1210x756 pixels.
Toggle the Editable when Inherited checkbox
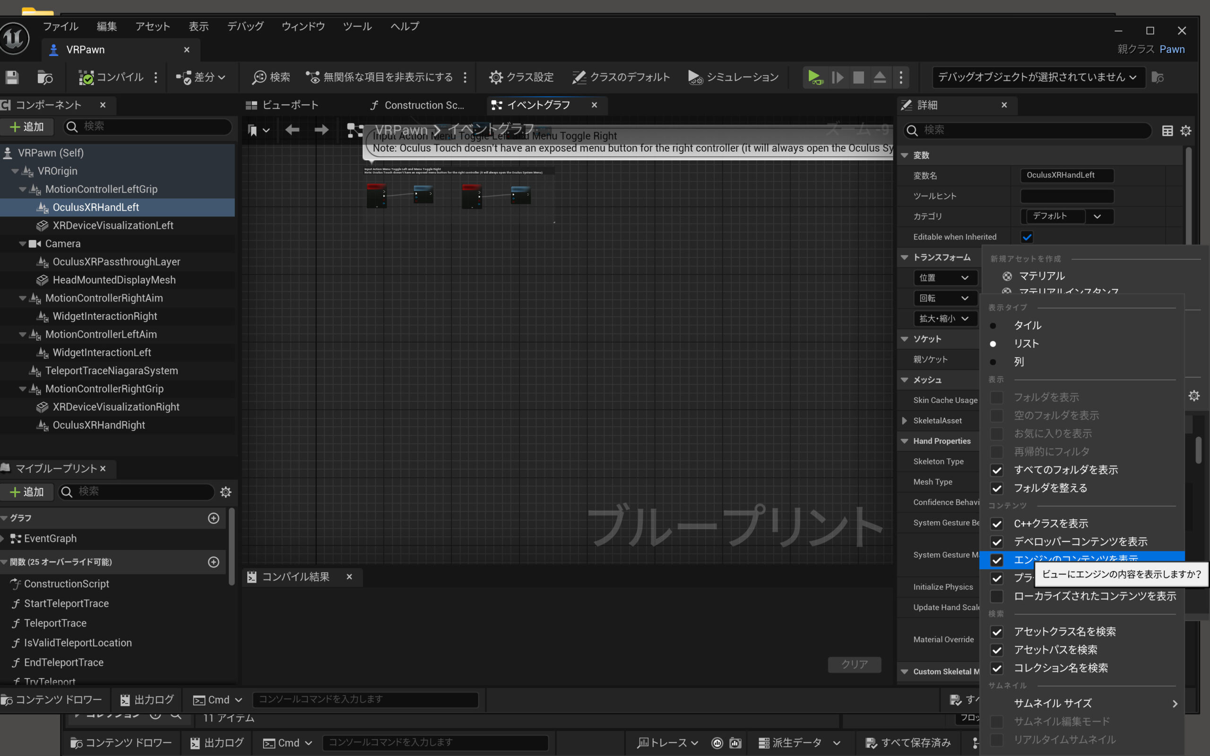1027,237
